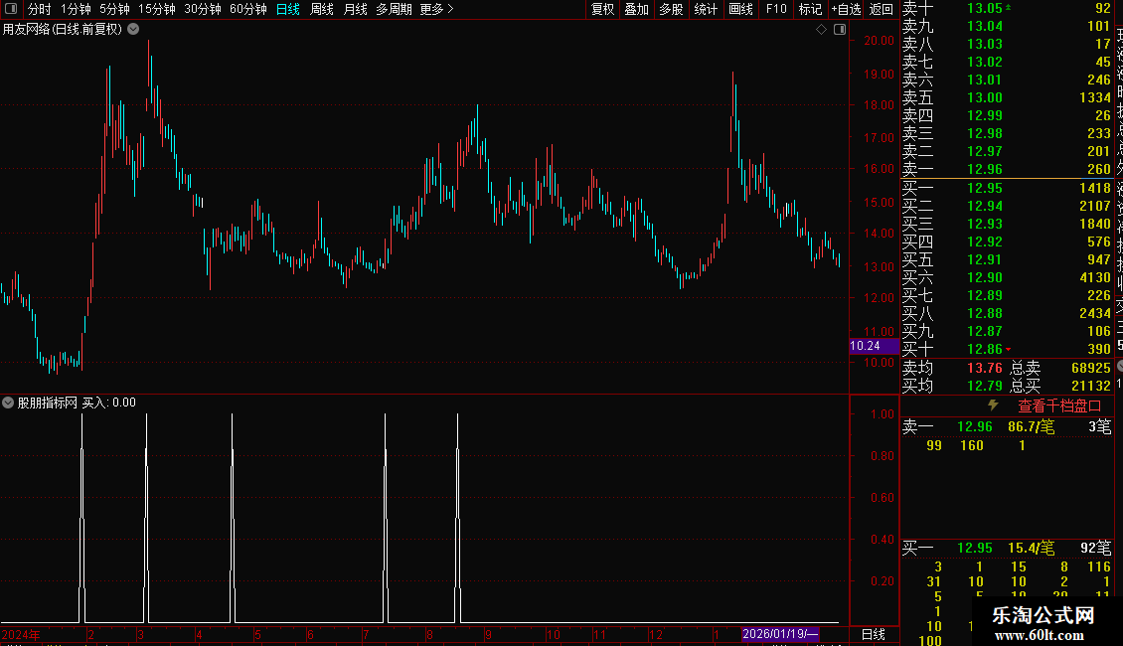Click the 10.24 price marker on price axis
This screenshot has height=646, width=1123.
click(873, 346)
